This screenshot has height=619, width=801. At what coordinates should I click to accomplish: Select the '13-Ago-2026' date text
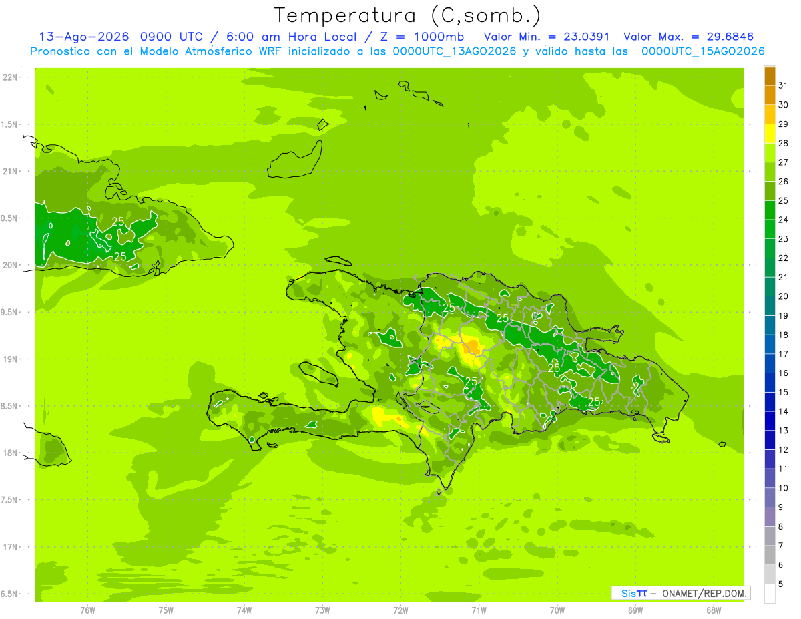pos(84,37)
